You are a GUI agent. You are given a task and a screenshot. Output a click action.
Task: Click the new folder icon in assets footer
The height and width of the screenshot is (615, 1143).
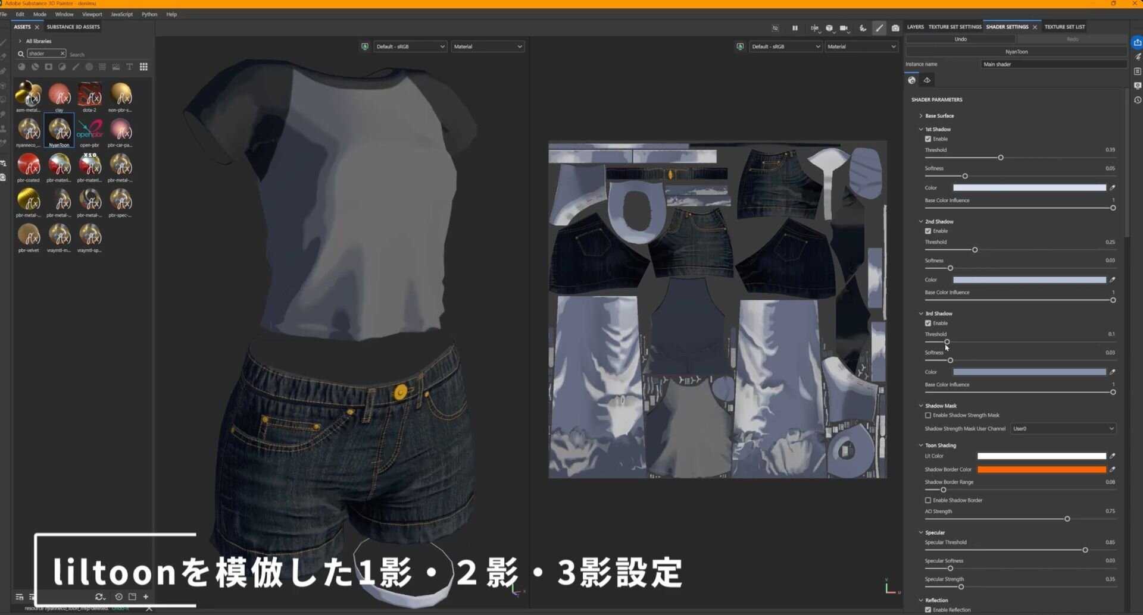click(132, 597)
